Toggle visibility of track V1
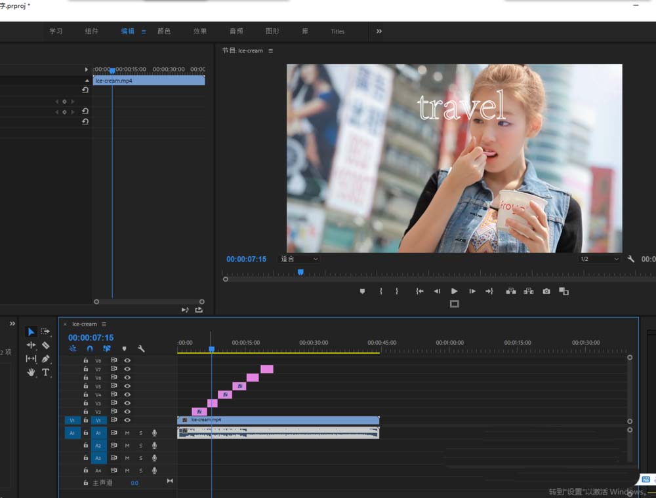Image resolution: width=656 pixels, height=498 pixels. point(127,420)
